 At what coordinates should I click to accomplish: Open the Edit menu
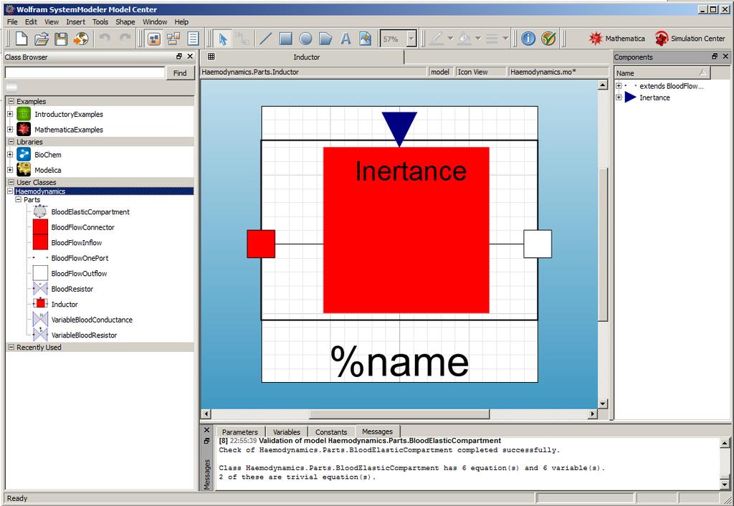click(x=31, y=22)
